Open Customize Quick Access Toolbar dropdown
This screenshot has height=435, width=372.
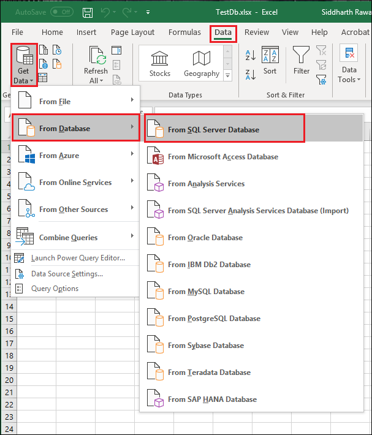pyautogui.click(x=148, y=12)
